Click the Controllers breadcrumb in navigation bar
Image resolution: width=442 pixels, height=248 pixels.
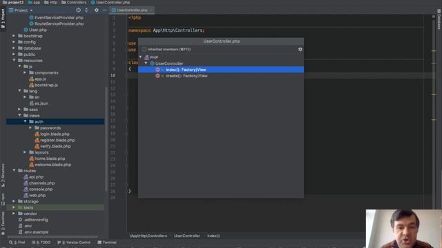[74, 2]
